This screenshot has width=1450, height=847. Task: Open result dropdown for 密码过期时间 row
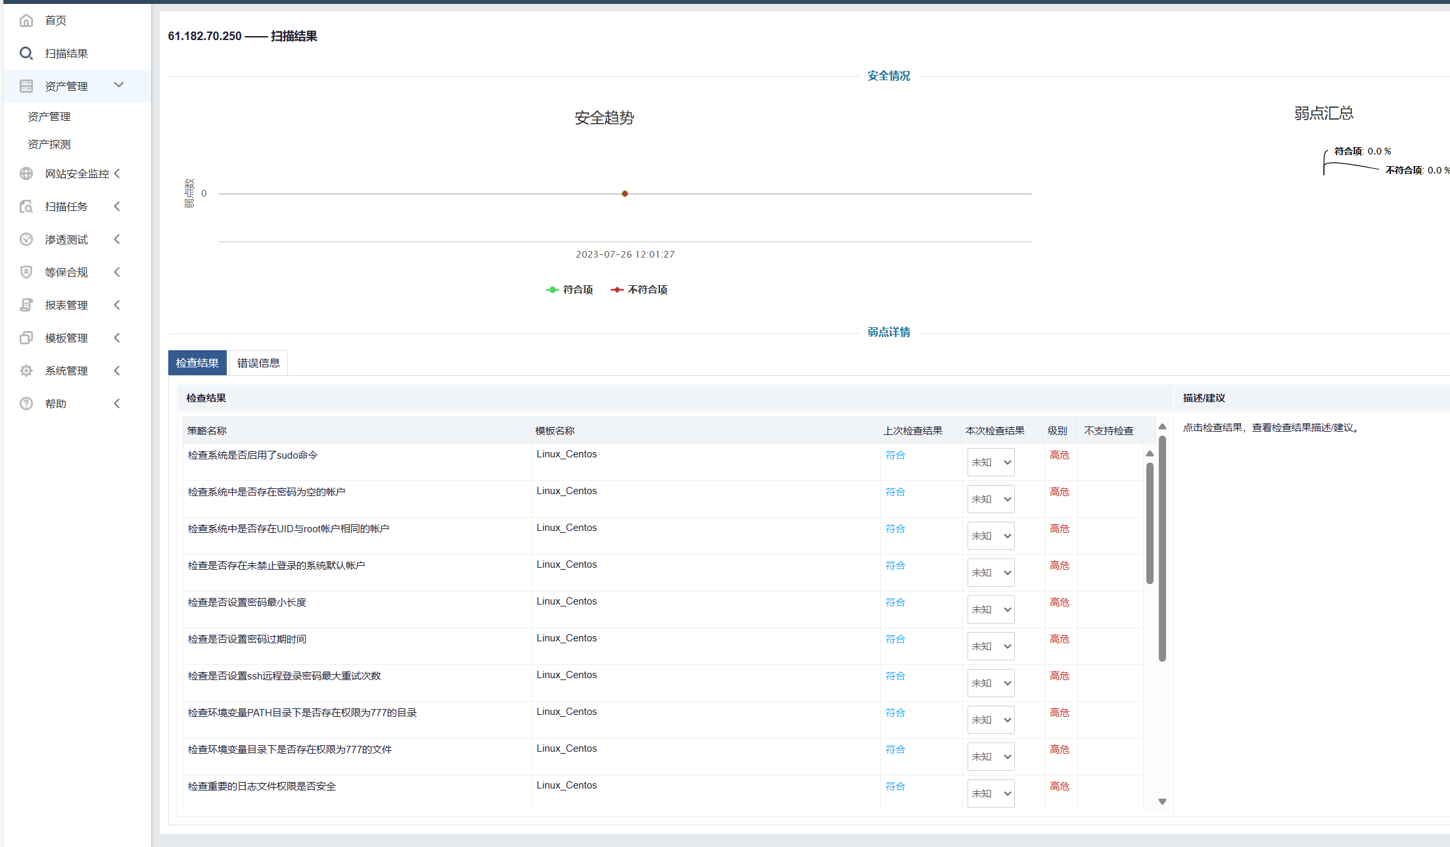pos(991,647)
